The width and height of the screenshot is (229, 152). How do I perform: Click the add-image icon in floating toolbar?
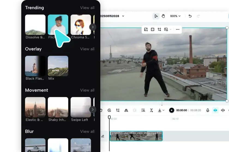(146, 30)
